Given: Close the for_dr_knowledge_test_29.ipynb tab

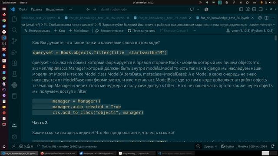Looking at the screenshot, I should click(x=190, y=18).
